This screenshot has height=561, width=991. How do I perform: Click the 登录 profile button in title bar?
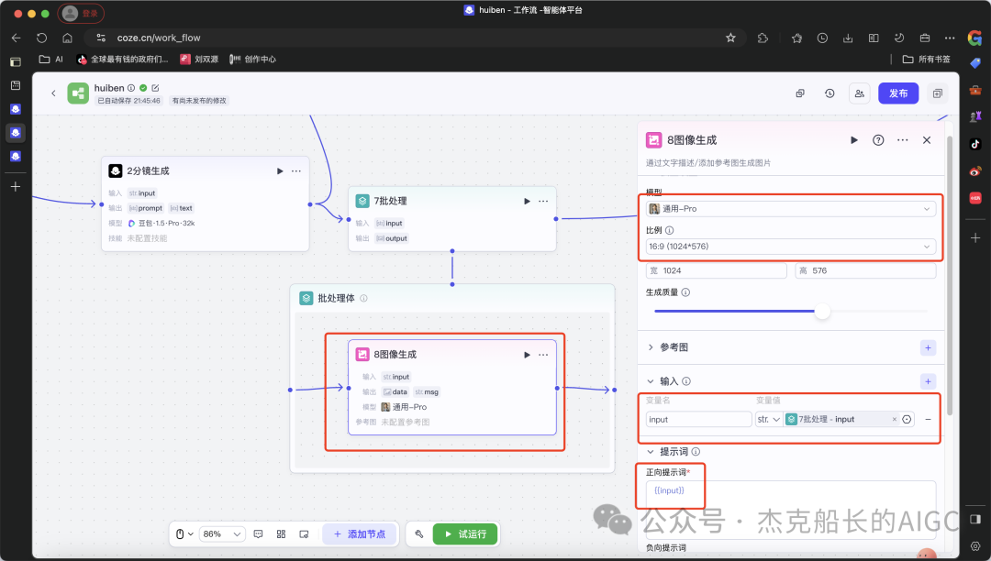tap(81, 13)
